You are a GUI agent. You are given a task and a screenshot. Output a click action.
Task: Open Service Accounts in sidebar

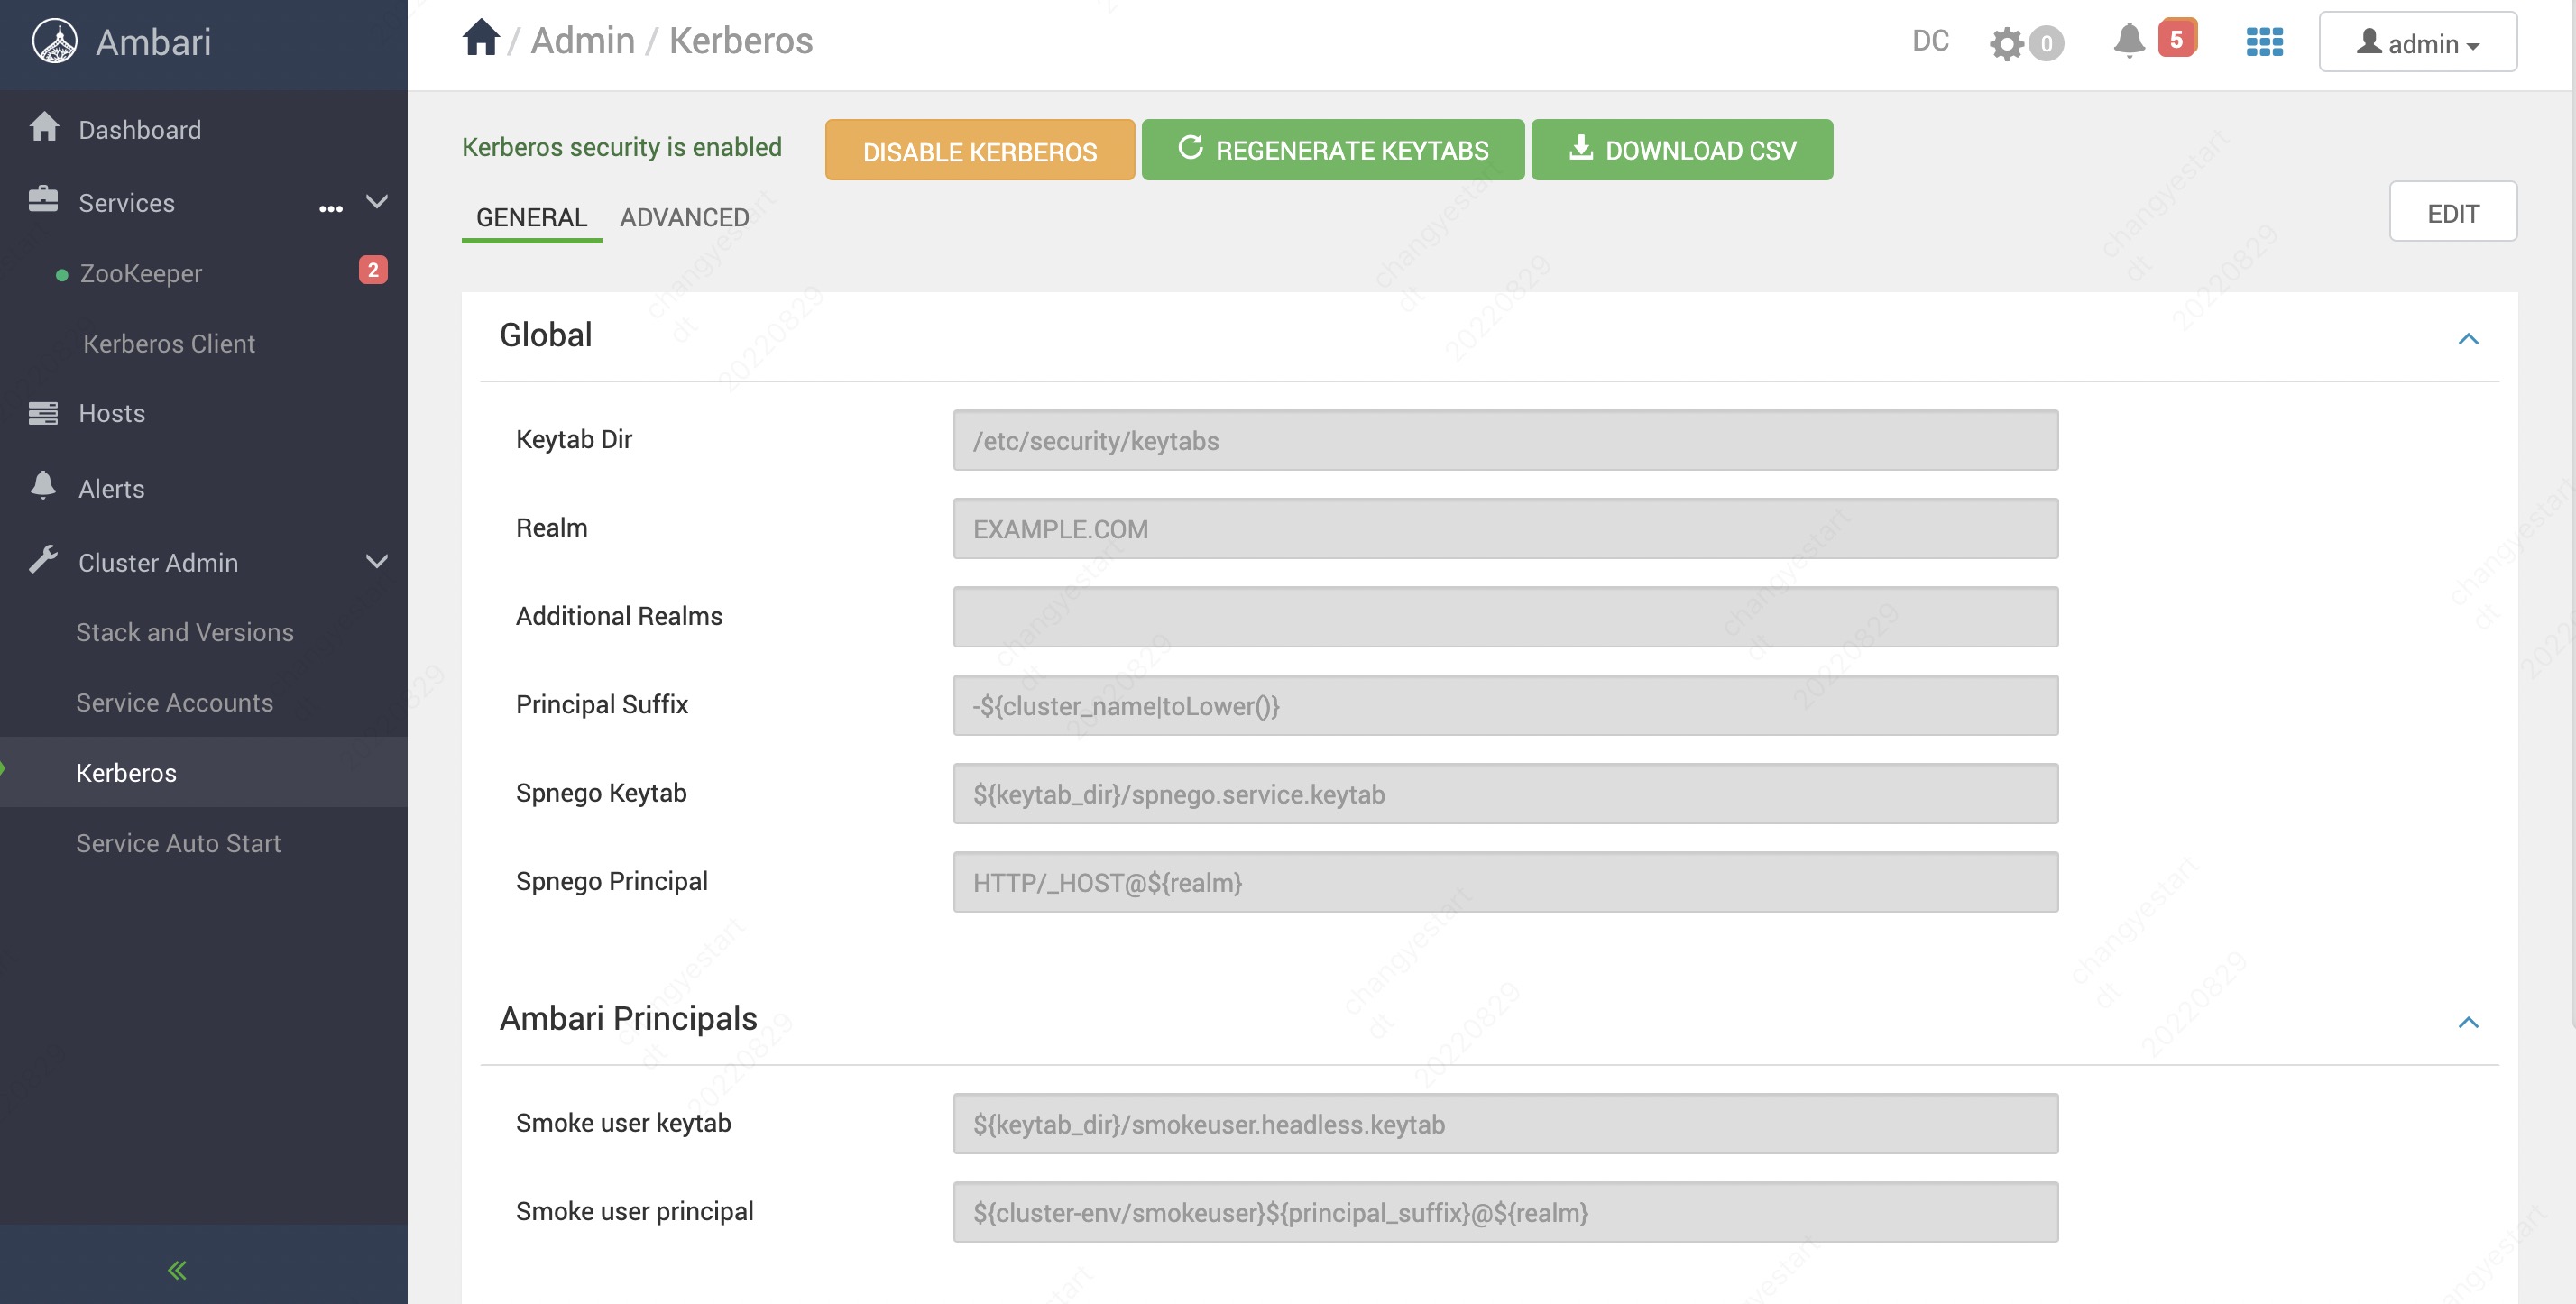pyautogui.click(x=174, y=702)
